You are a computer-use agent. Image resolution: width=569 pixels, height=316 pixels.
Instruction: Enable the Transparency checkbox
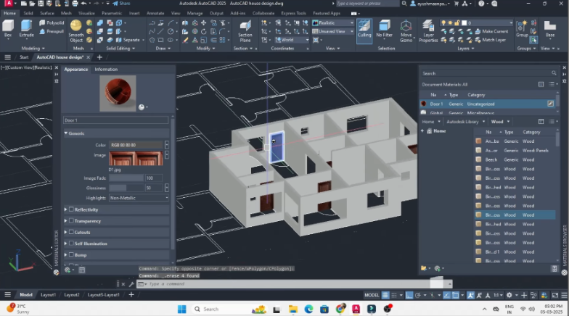click(71, 220)
